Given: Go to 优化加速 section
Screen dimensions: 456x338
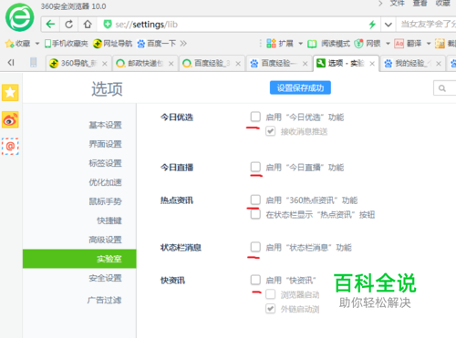Looking at the screenshot, I should tap(105, 182).
